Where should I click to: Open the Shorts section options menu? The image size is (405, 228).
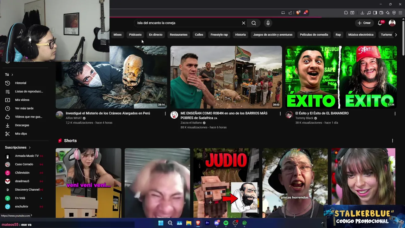pos(392,141)
